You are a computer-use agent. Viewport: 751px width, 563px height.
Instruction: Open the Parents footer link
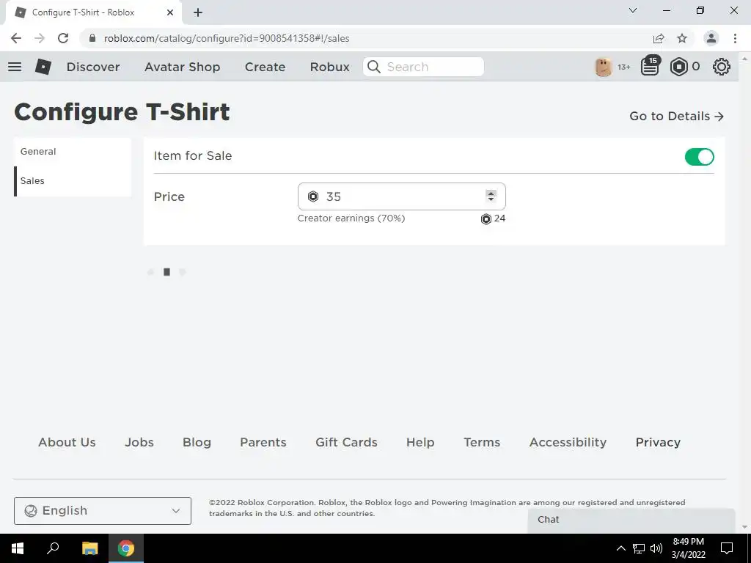(263, 442)
